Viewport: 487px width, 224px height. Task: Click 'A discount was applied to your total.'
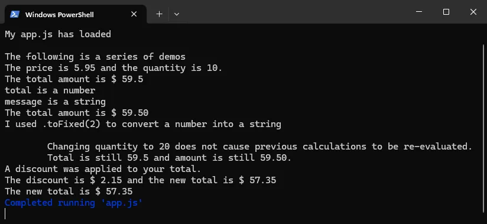103,169
